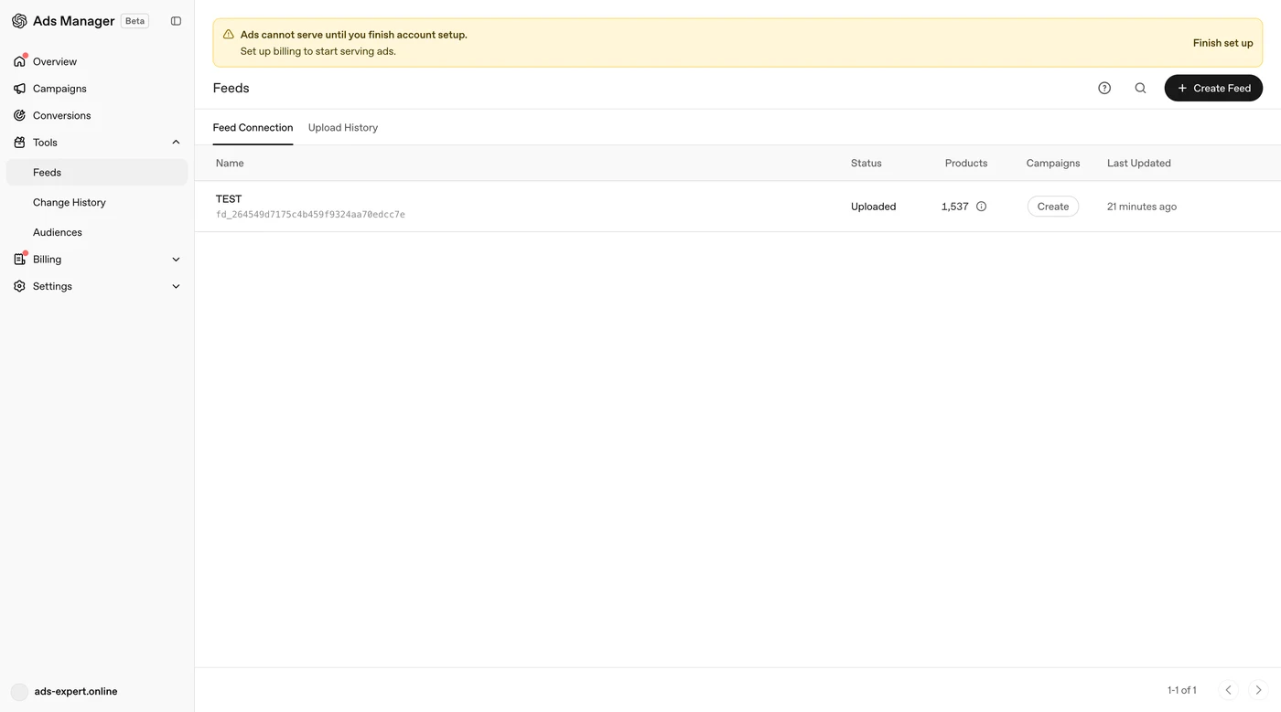Screen dimensions: 1281x712
Task: Click the warning triangle in the banner
Action: click(x=229, y=35)
